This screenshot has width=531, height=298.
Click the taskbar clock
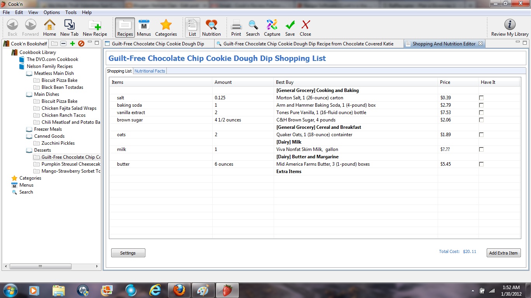[x=511, y=290]
